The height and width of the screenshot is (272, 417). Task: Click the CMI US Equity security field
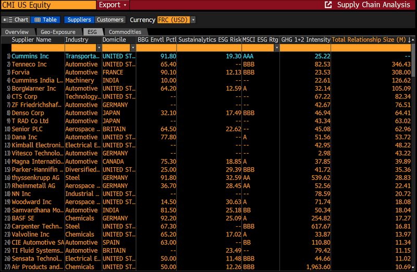pyautogui.click(x=47, y=5)
